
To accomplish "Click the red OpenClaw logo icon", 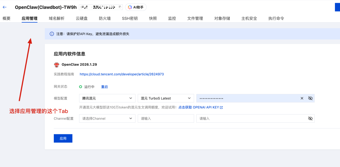I will (x=57, y=65).
